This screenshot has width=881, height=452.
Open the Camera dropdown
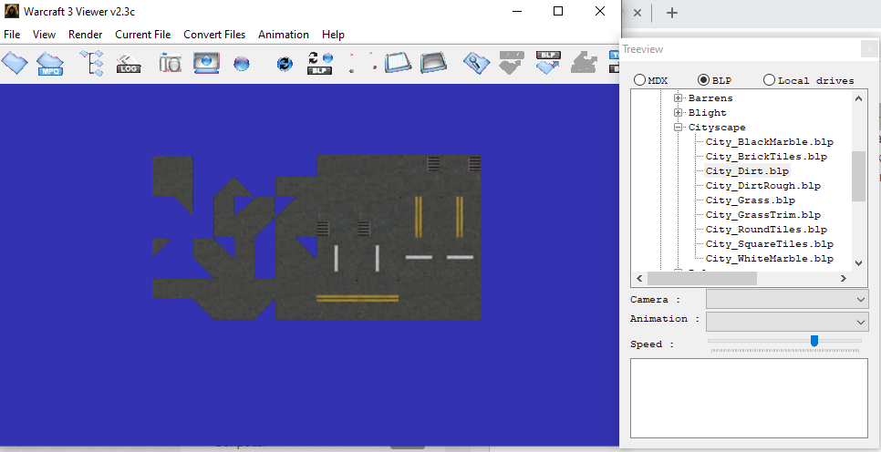pos(787,299)
